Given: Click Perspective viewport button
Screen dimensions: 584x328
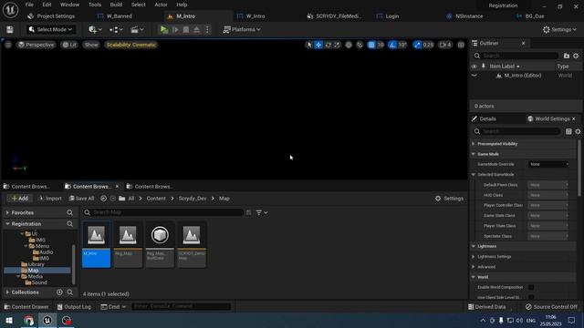Looking at the screenshot, I should (x=36, y=45).
